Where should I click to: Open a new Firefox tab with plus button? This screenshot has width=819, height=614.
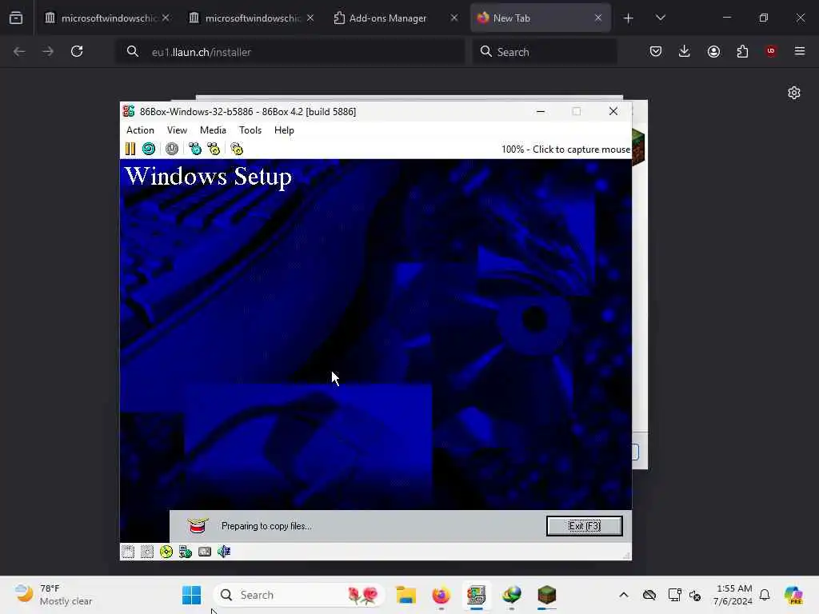pyautogui.click(x=629, y=18)
